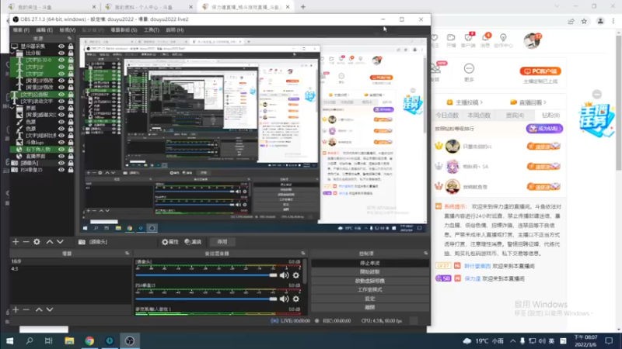Click the browser share icon
Viewport: 622px width, 349px height.
coord(571,22)
